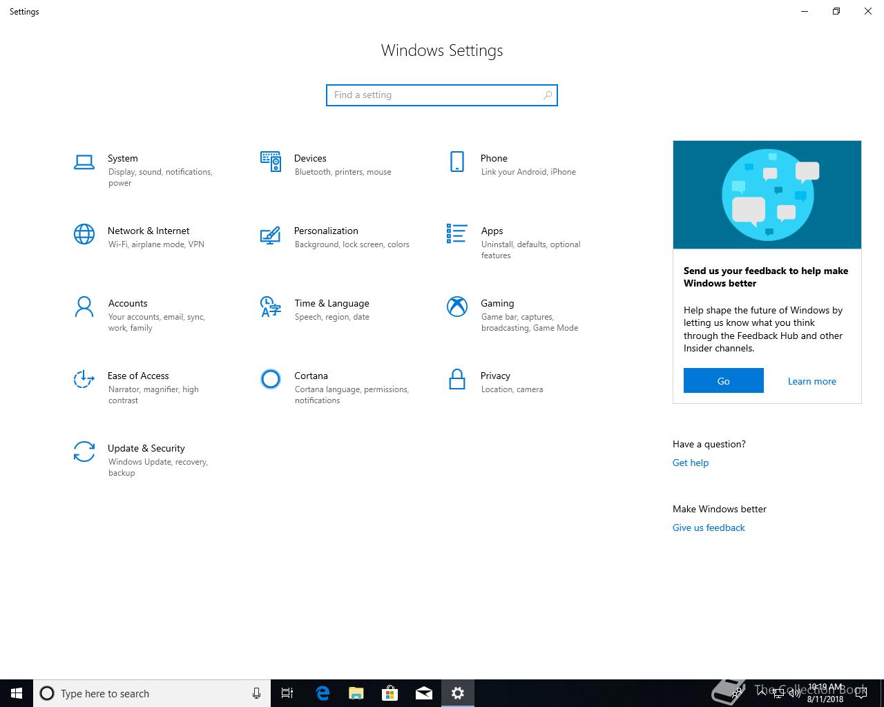884x707 pixels.
Task: Open the Ease of Access icon
Action: (84, 379)
